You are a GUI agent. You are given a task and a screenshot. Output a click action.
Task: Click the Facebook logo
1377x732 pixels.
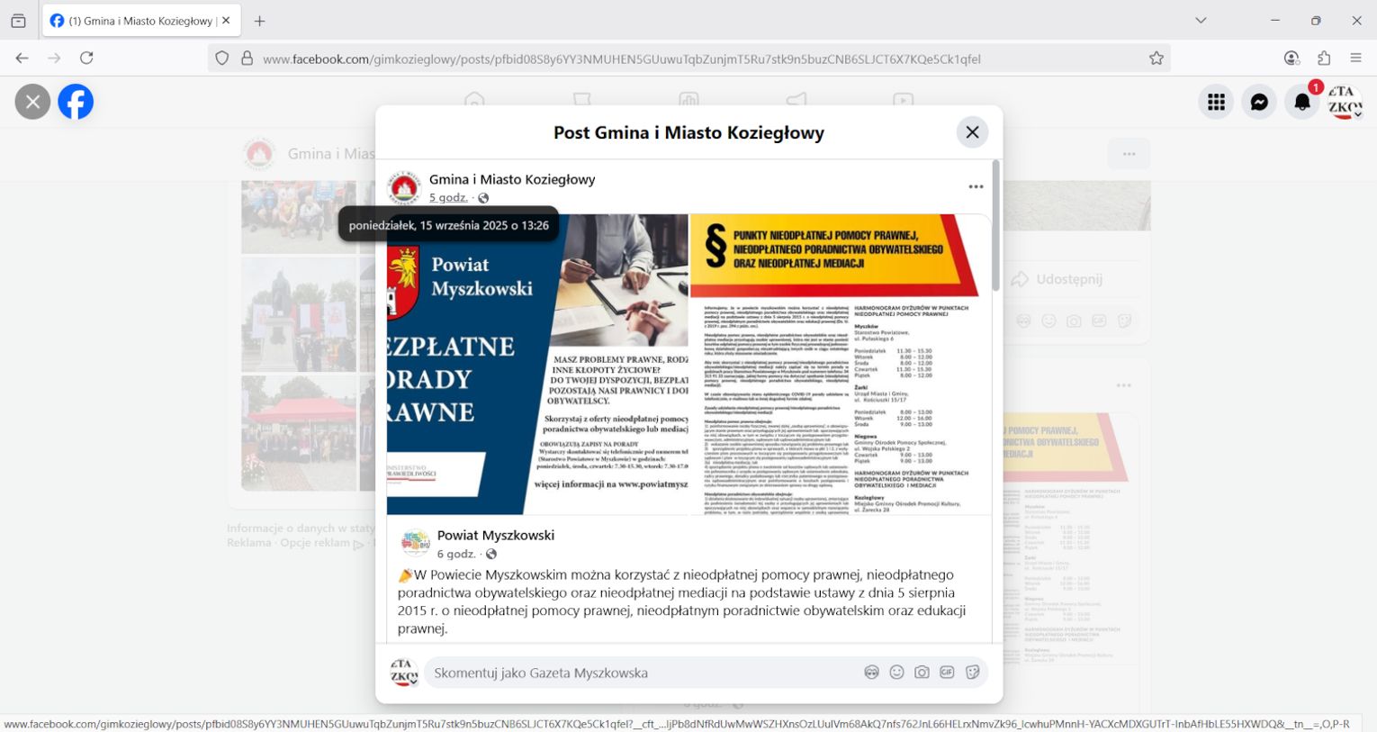pos(76,102)
